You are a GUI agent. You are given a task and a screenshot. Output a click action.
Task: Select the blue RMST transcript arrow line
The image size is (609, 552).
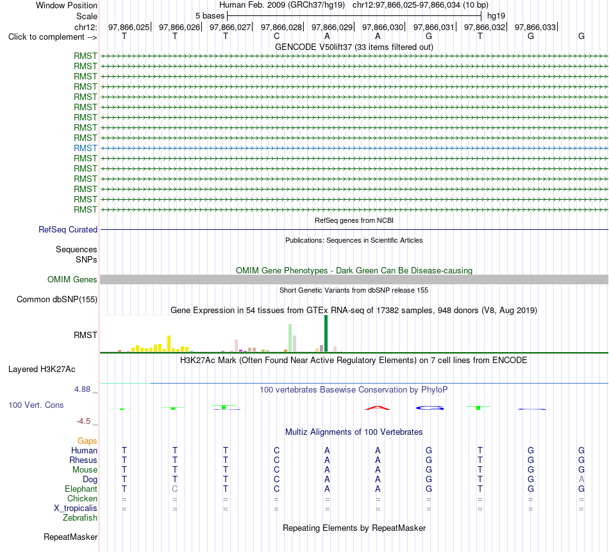[x=355, y=148]
